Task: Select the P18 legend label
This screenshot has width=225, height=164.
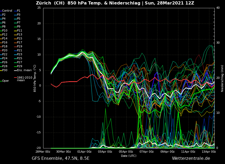Action: click(5, 47)
